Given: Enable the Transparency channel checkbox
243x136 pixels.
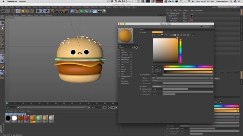Looking at the screenshot, I should point(131,57).
